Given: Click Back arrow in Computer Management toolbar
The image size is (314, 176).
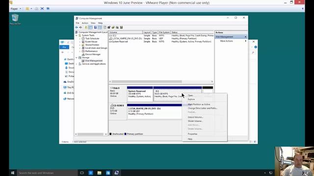Looking at the screenshot, I should pos(77,27).
